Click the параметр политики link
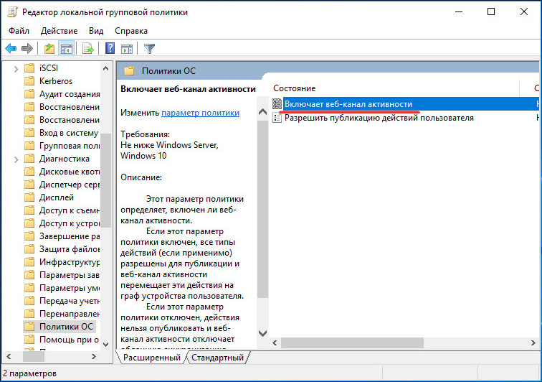 click(201, 113)
